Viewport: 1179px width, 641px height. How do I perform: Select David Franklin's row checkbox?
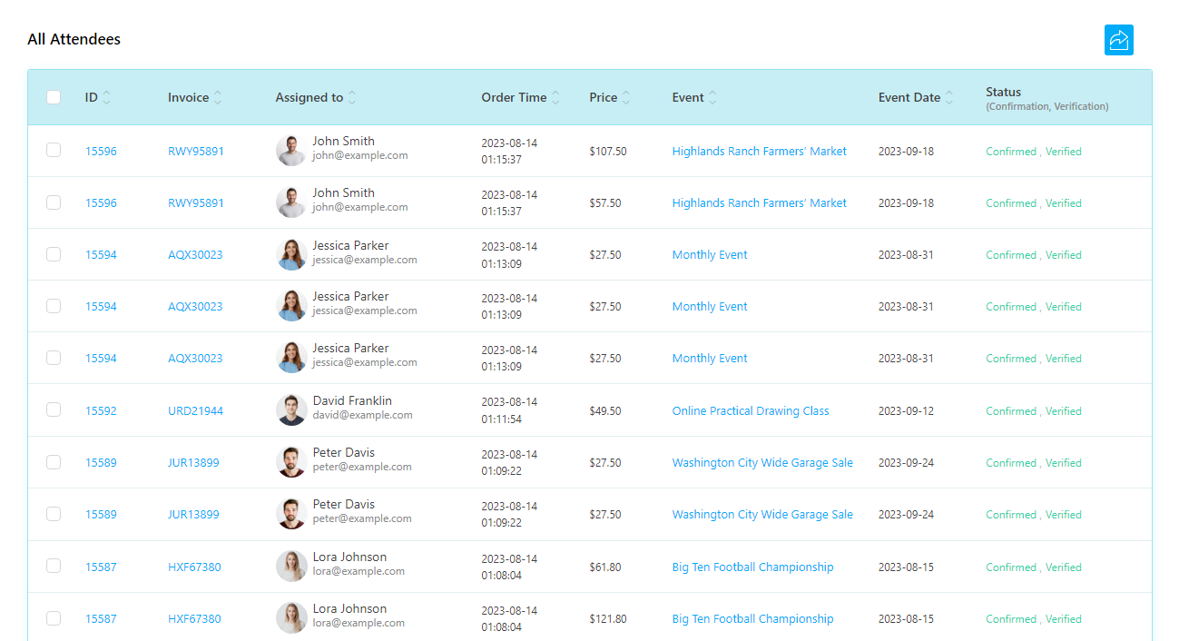pos(54,409)
